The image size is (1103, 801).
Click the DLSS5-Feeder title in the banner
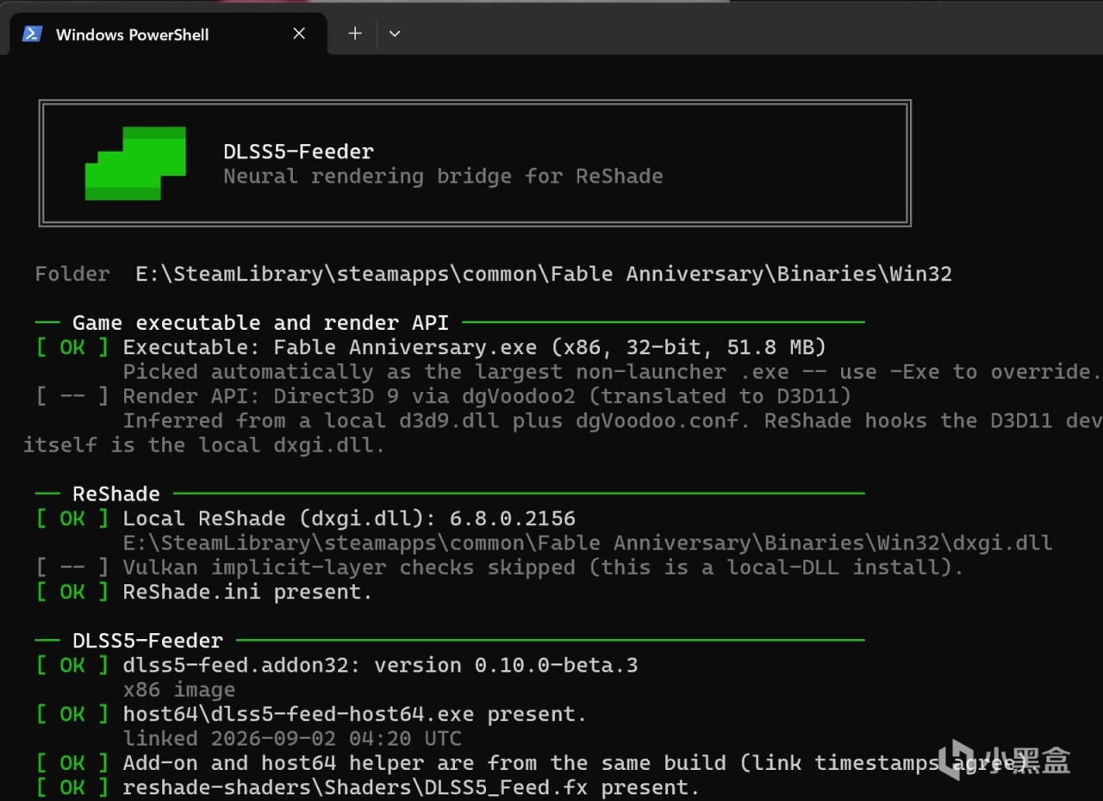[298, 152]
